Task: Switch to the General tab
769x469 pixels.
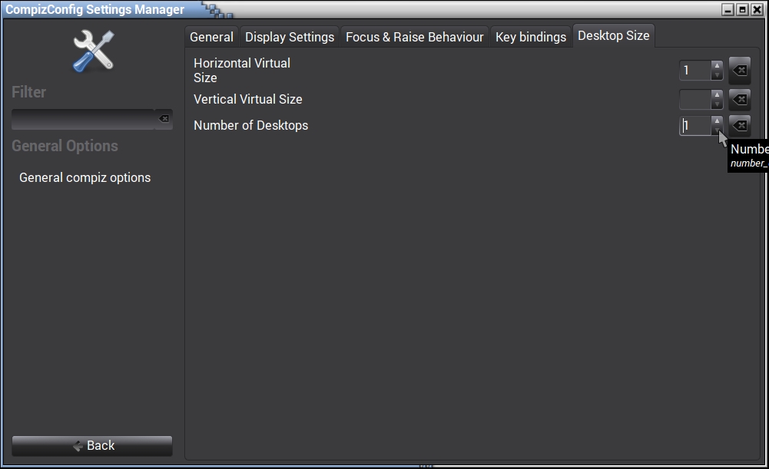Action: (211, 37)
